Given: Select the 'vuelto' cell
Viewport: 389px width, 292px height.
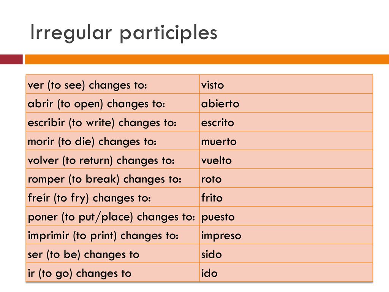Looking at the screenshot, I should click(286, 159).
